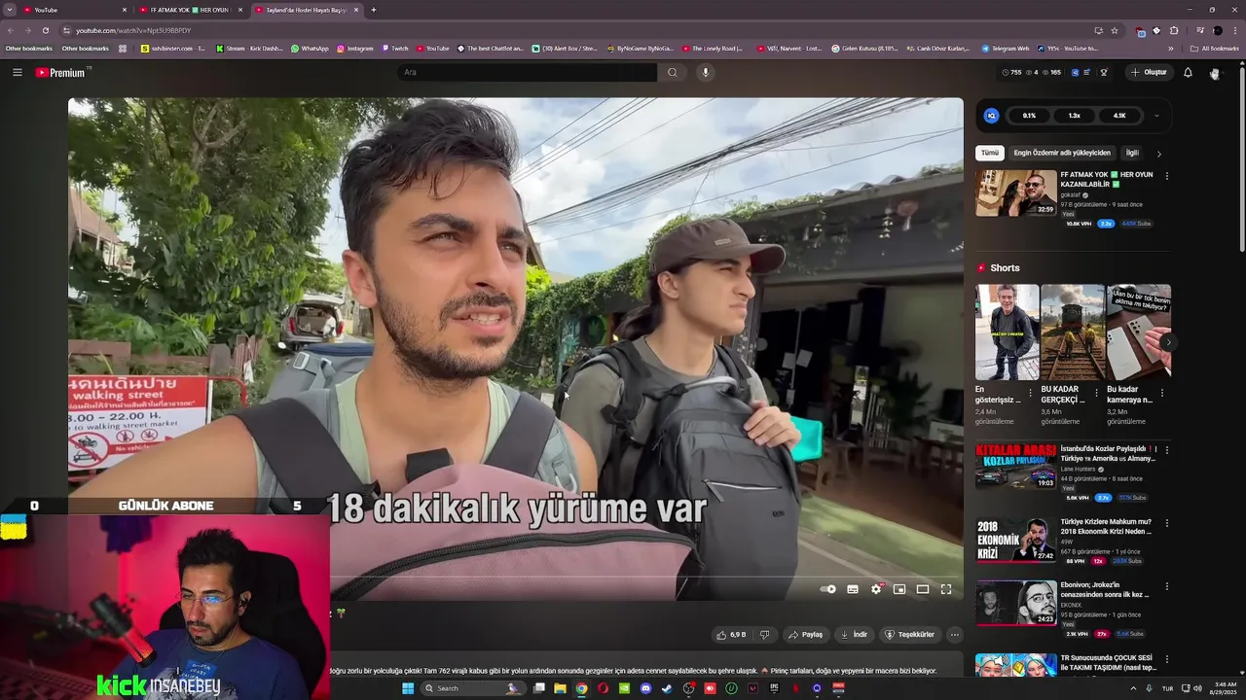The width and height of the screenshot is (1246, 700).
Task: Show next filter chips with arrow
Action: 1158,154
